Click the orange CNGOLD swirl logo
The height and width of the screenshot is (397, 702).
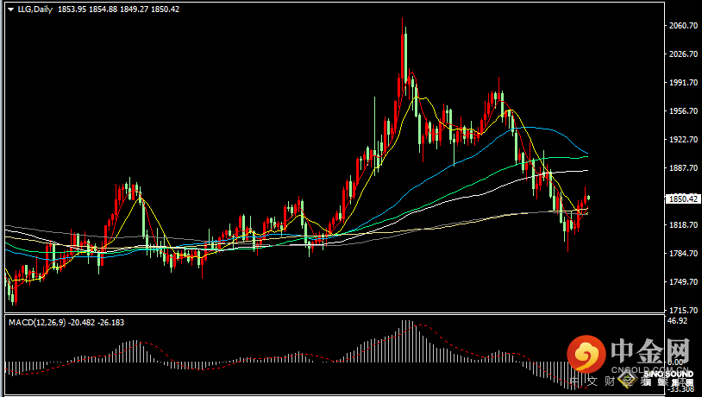coord(586,354)
